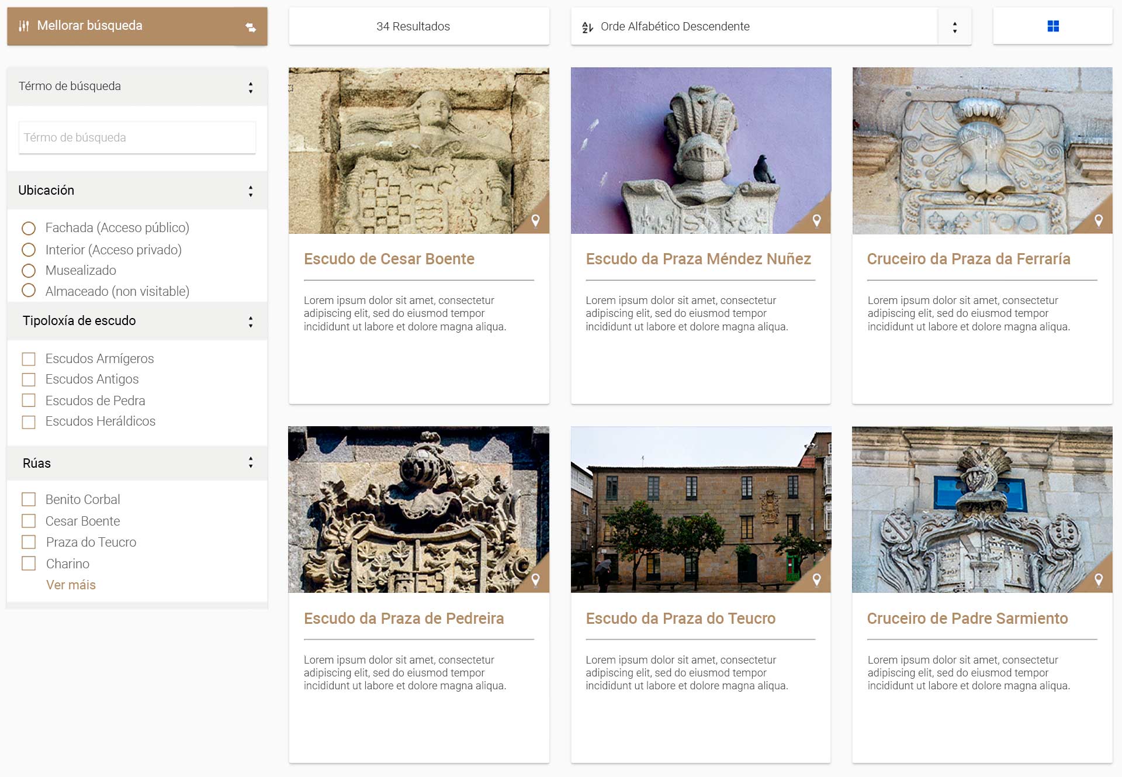This screenshot has width=1122, height=777.
Task: Select the Musealizado radio option
Action: click(x=29, y=271)
